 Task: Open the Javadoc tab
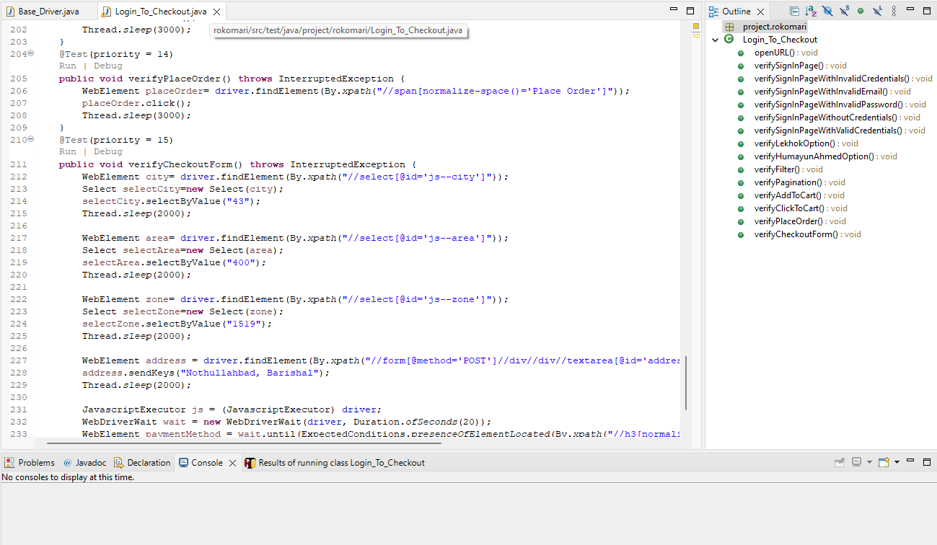click(x=86, y=463)
